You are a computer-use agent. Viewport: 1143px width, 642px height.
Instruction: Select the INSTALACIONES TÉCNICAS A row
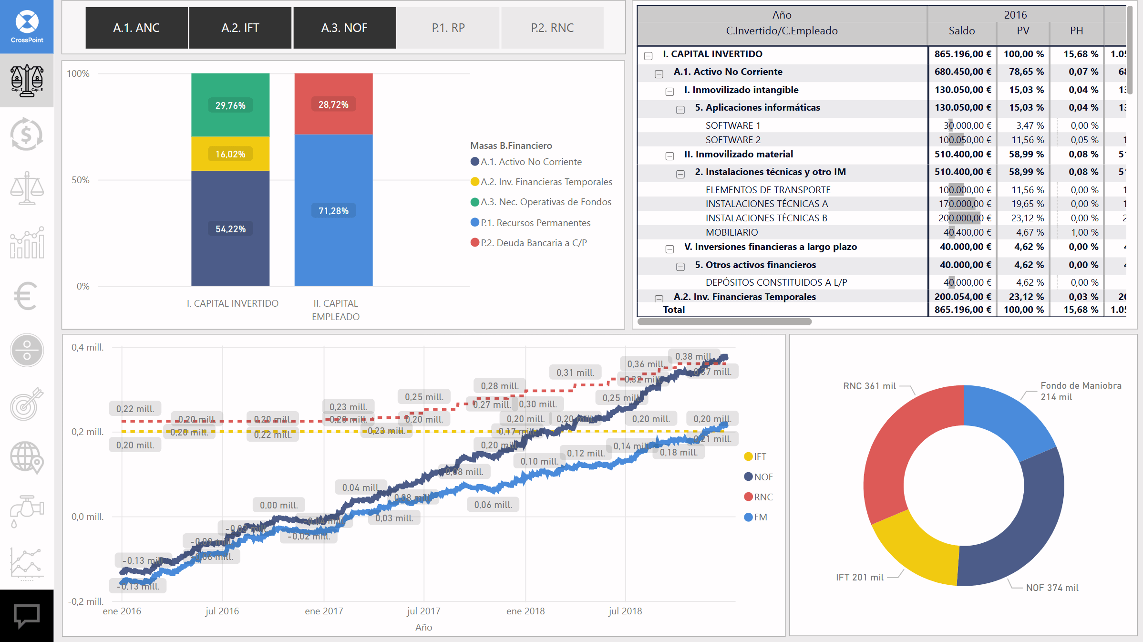pos(882,204)
